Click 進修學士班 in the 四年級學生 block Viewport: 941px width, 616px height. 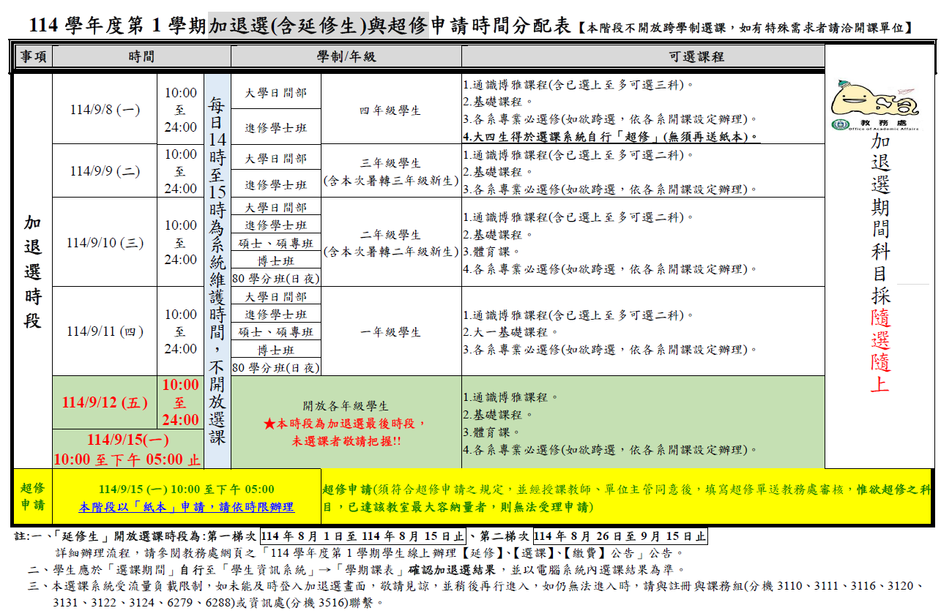pos(276,128)
